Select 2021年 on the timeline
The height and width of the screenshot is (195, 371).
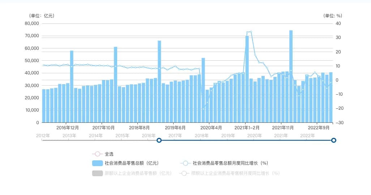[x=281, y=136]
